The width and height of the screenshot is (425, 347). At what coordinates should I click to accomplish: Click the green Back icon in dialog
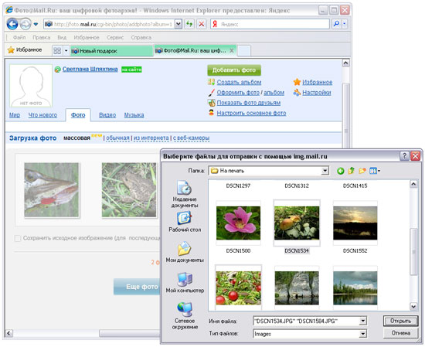pos(341,171)
